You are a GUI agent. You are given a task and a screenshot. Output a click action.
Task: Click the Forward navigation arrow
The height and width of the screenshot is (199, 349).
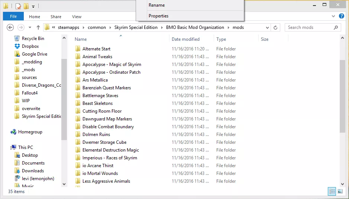(21, 27)
